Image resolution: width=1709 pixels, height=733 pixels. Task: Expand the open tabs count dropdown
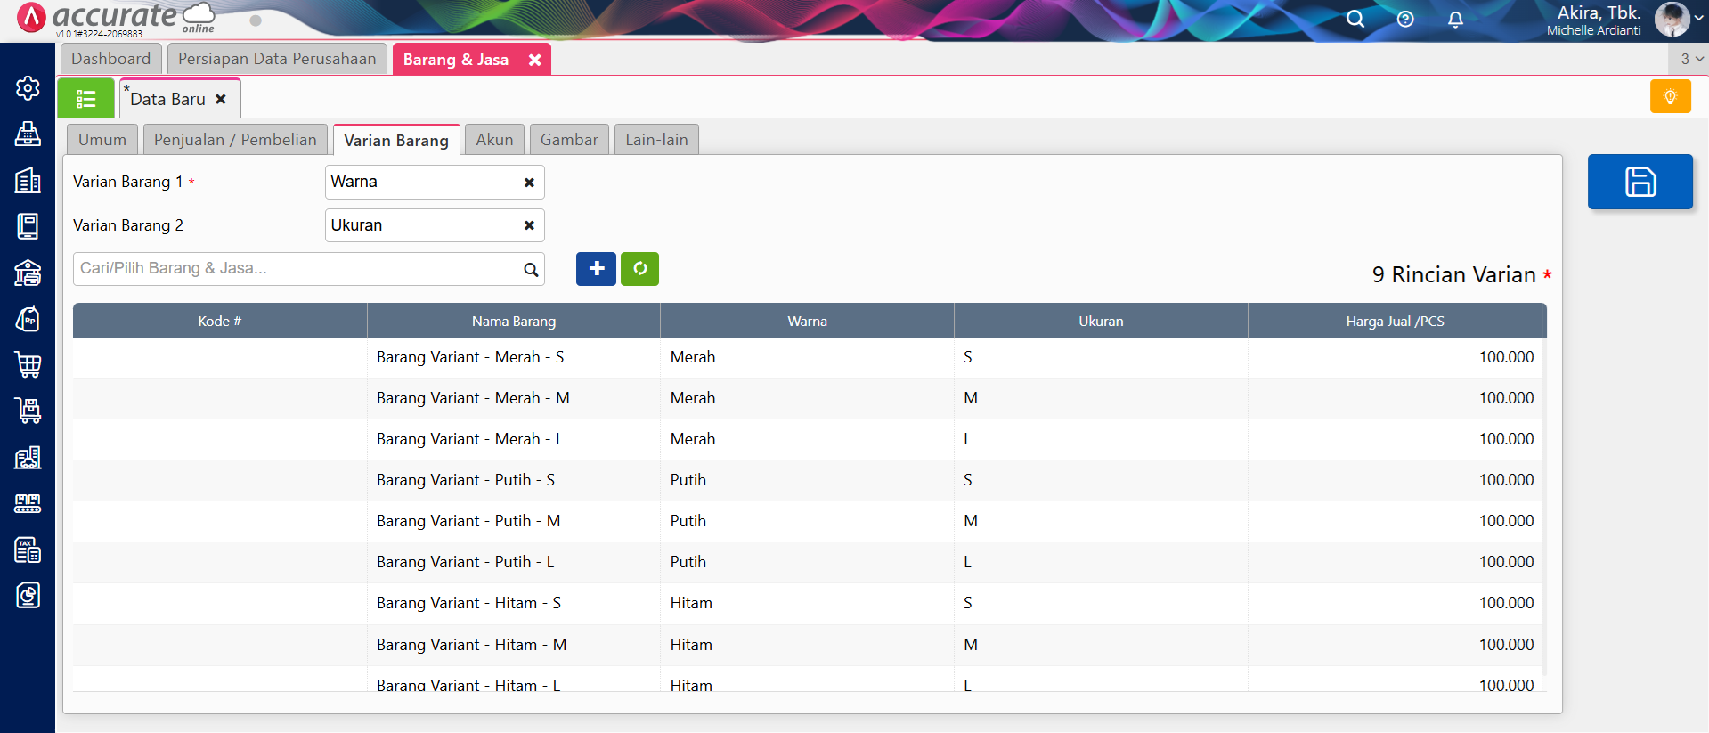tap(1690, 59)
